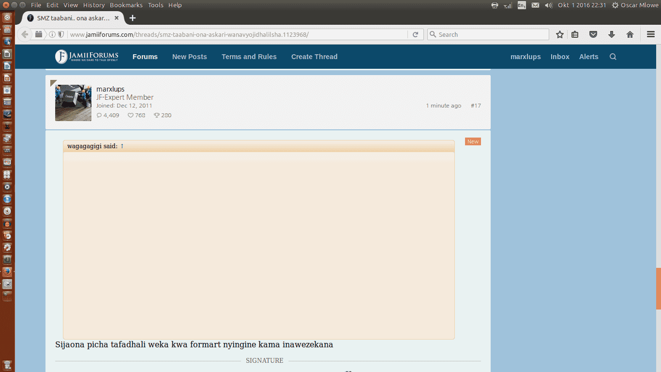Open the Firefox hamburger menu
661x372 pixels.
651,34
